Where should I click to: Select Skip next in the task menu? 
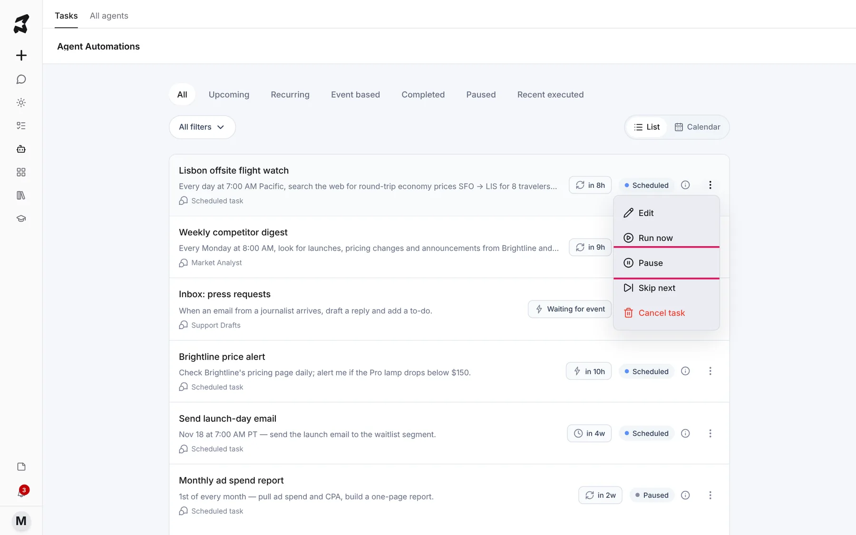[666, 288]
